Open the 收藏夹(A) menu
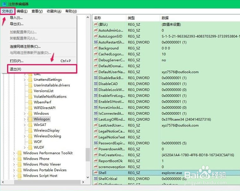This screenshot has height=191, width=240. [x=54, y=11]
